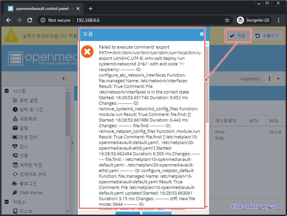Click the 적용 apply button
287x216 pixels.
pos(238,36)
